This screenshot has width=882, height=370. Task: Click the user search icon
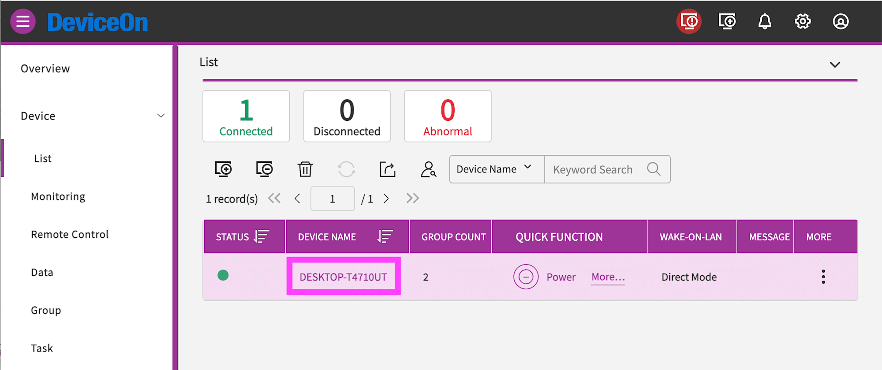click(x=428, y=169)
